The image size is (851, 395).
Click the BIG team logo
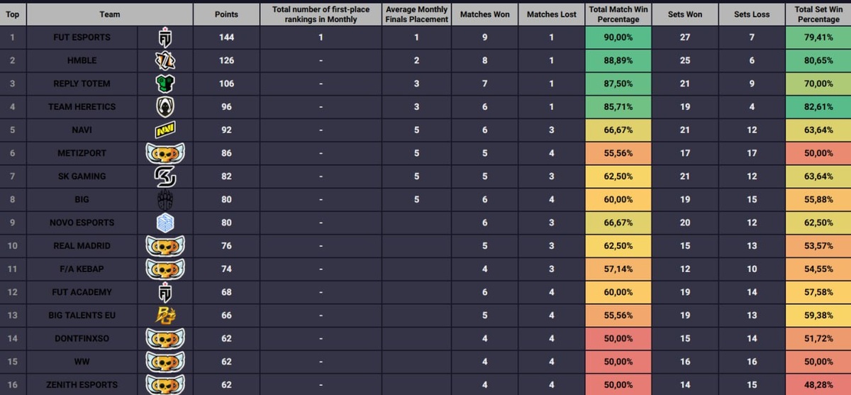pyautogui.click(x=165, y=199)
